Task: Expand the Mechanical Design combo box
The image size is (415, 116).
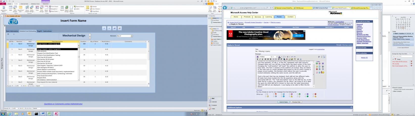Action: pos(90,36)
